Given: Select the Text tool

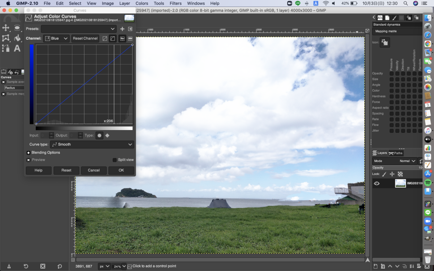Looking at the screenshot, I should tap(17, 48).
